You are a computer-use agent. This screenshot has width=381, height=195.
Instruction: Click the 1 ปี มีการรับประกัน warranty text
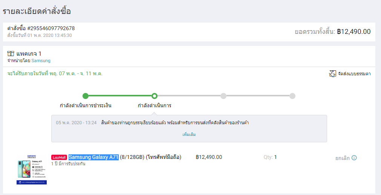pyautogui.click(x=68, y=164)
